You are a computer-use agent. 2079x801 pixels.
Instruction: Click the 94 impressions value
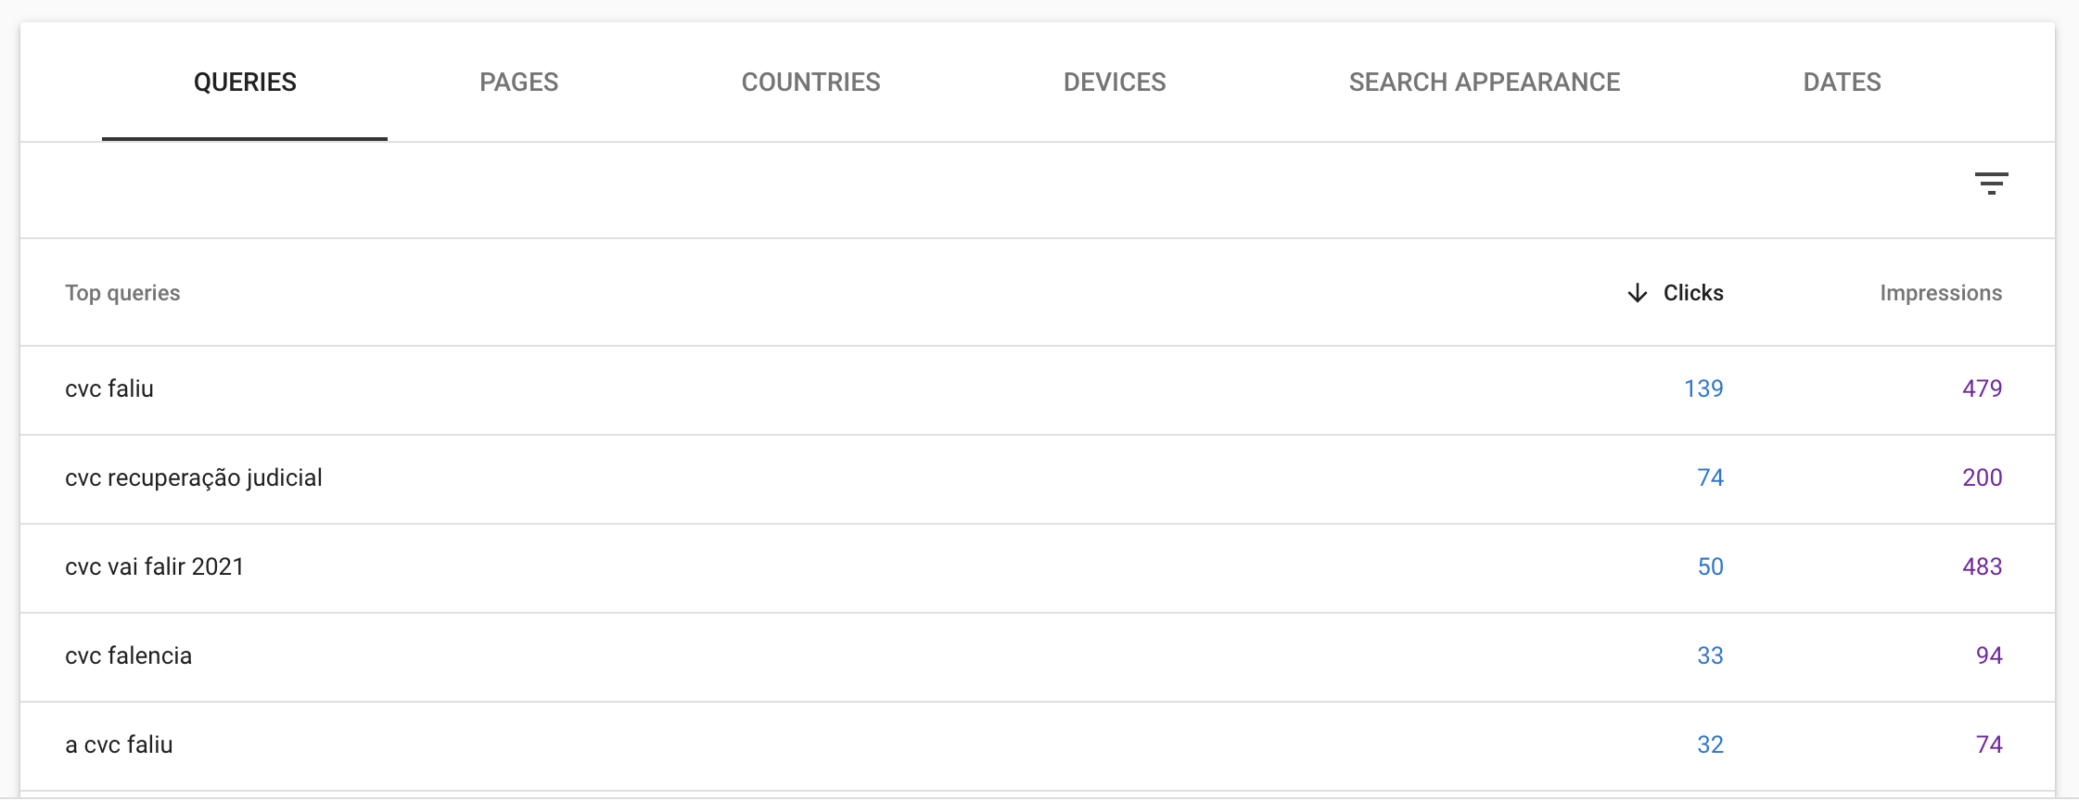pos(1989,655)
